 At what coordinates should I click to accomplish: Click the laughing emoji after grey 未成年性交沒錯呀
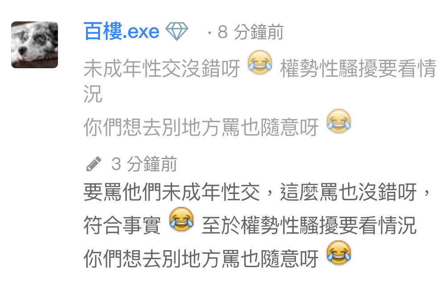260,63
